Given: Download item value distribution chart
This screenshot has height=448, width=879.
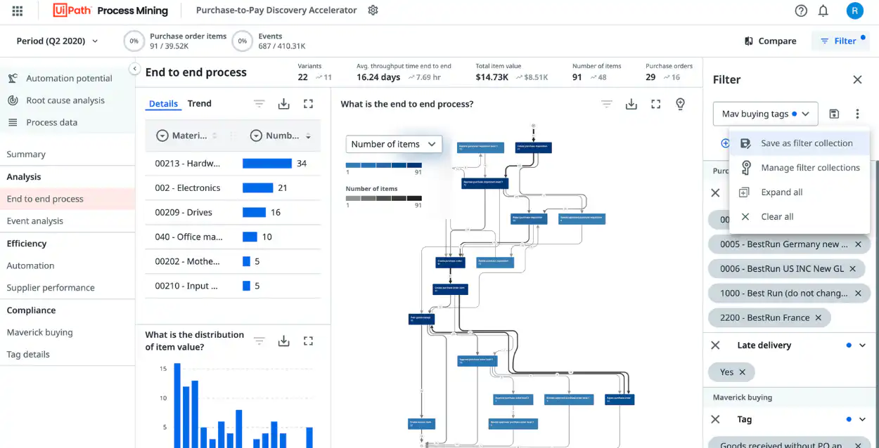Looking at the screenshot, I should [284, 341].
